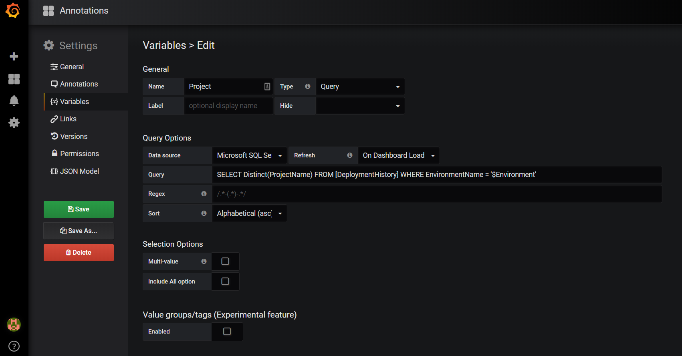Screen dimensions: 682x356
Task: Open the Create plus icon menu
Action: 14,56
